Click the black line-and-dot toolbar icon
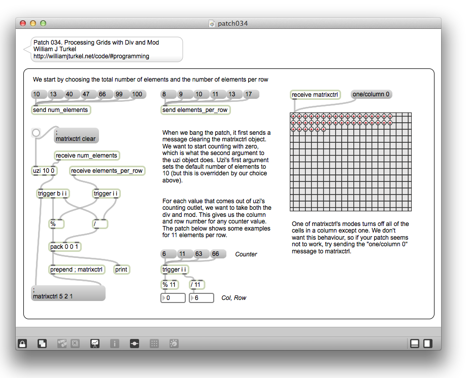The width and height of the screenshot is (468, 378). 135,344
